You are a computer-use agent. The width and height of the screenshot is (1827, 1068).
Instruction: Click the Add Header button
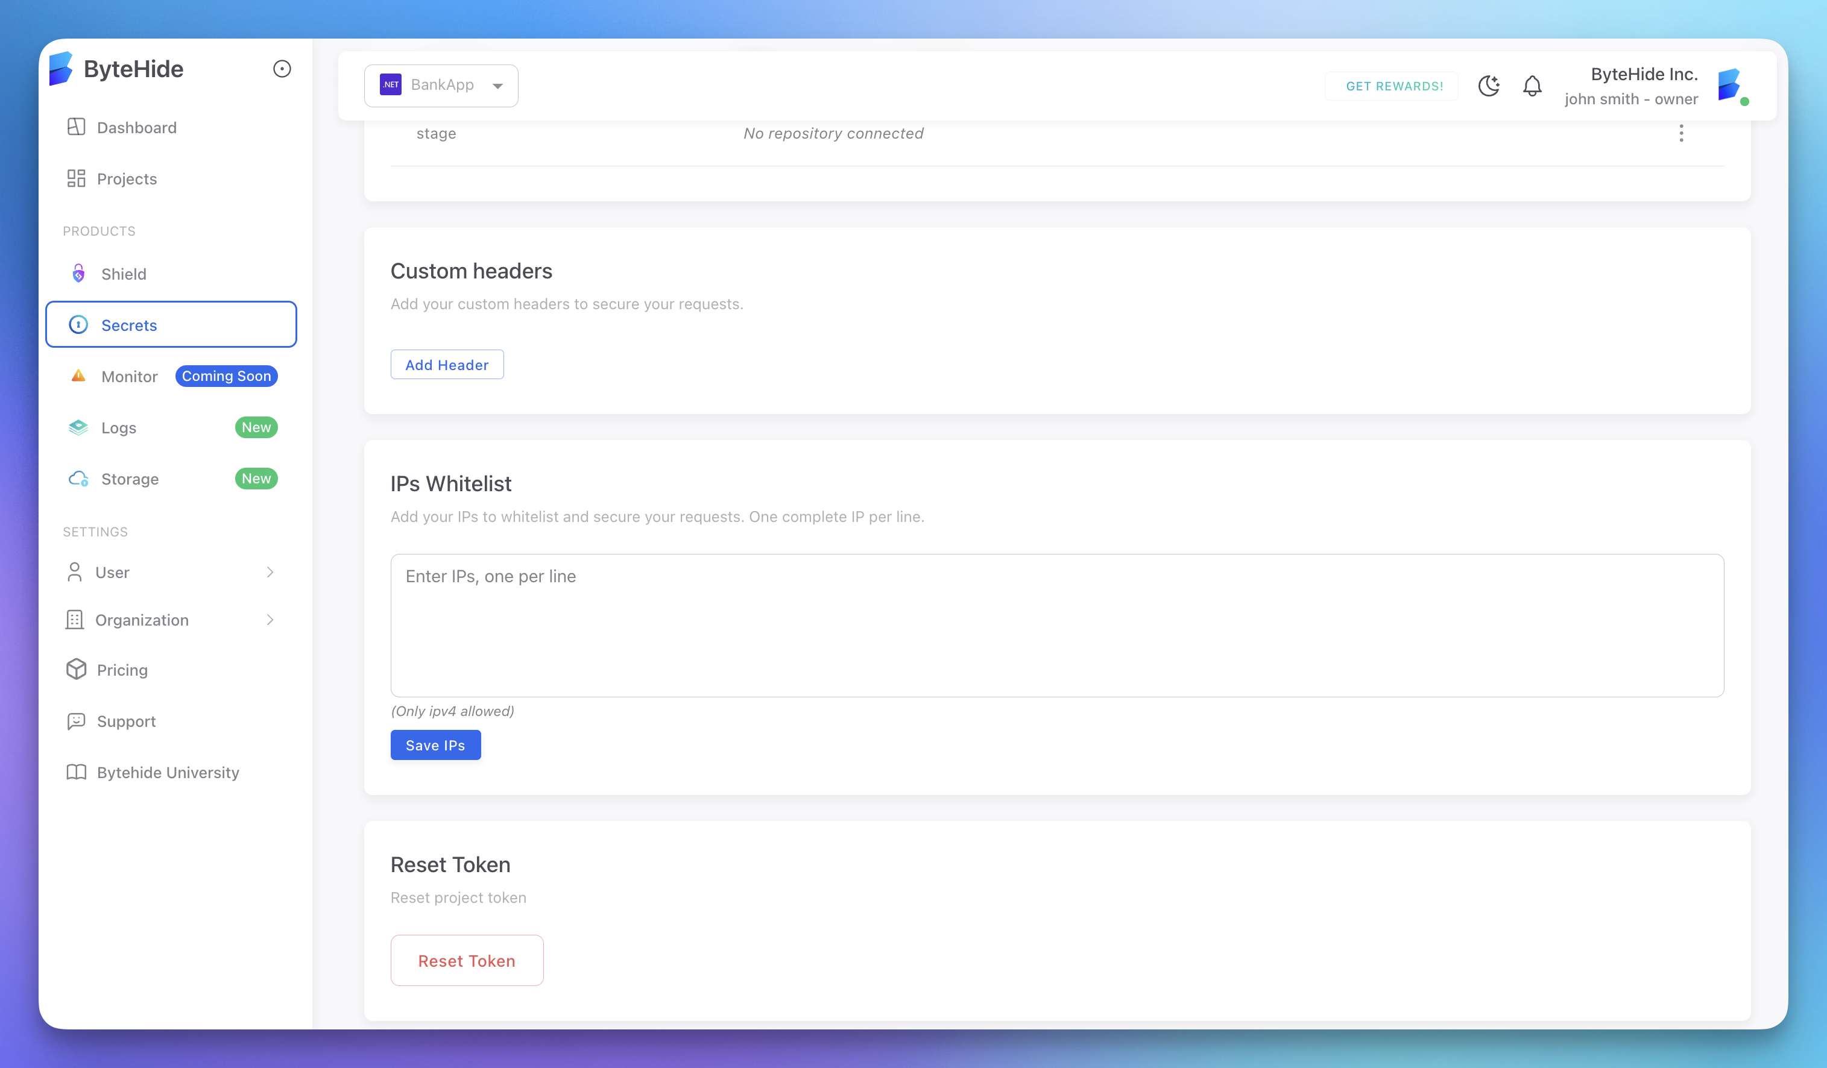(447, 365)
